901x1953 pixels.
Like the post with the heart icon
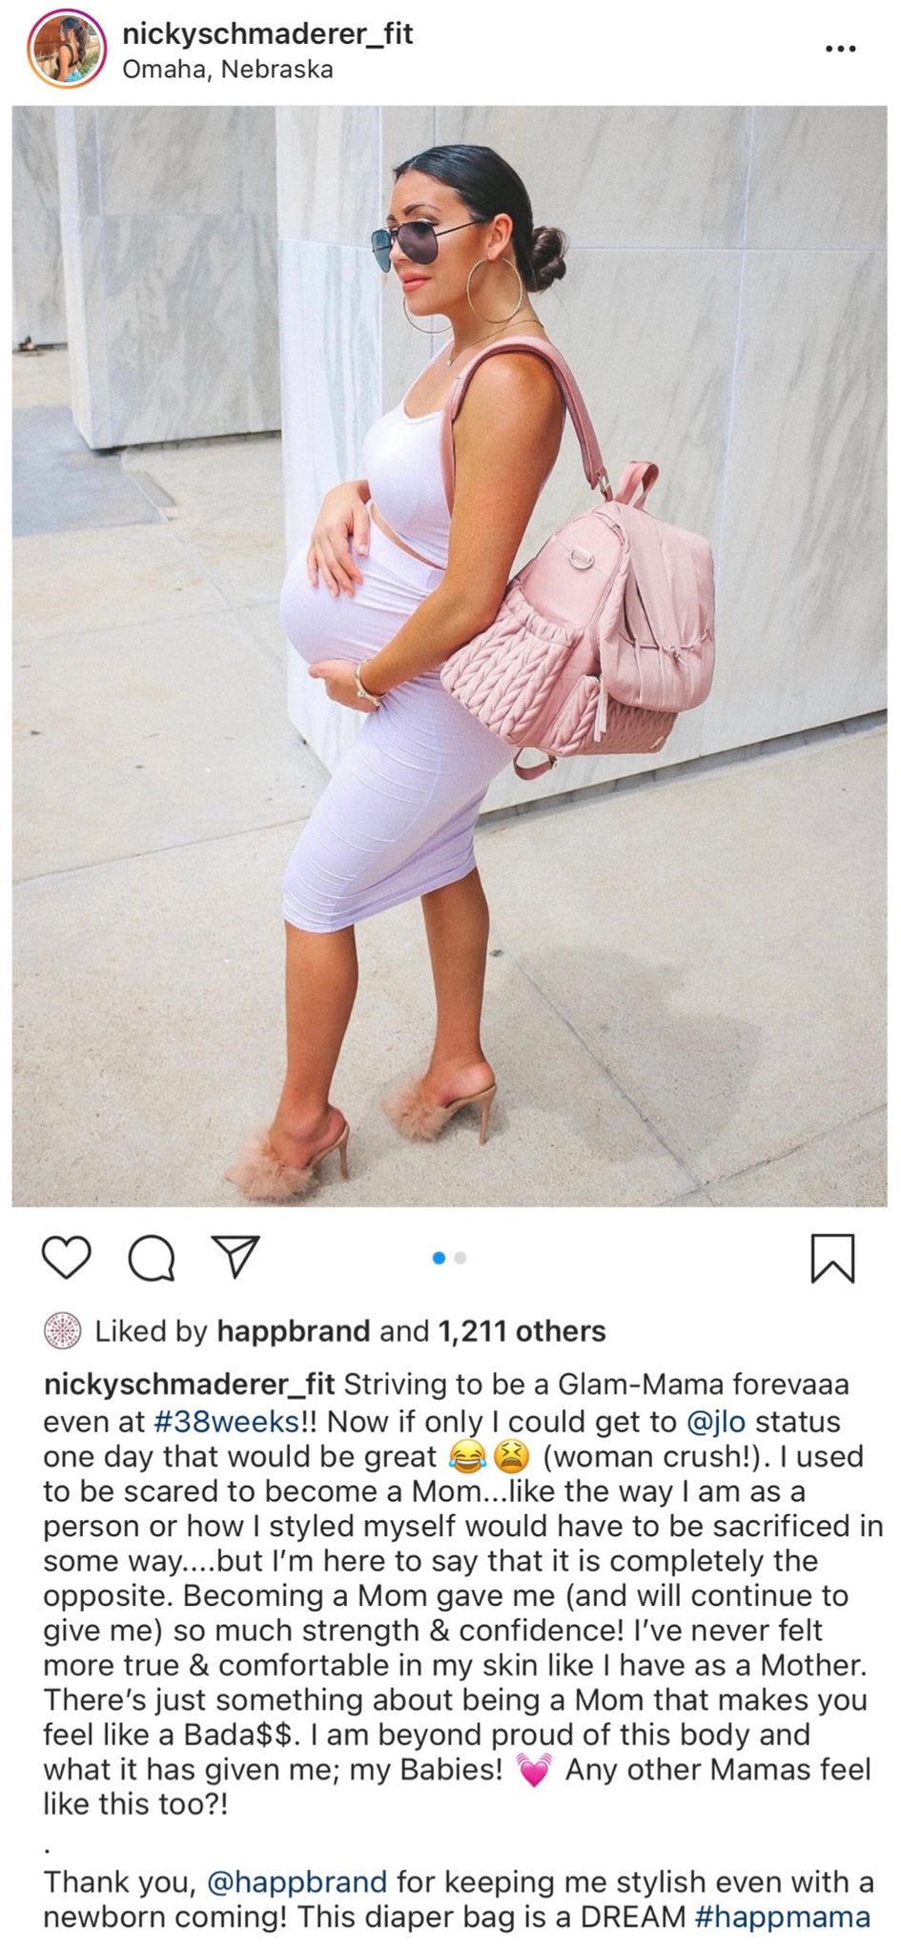click(x=67, y=1257)
